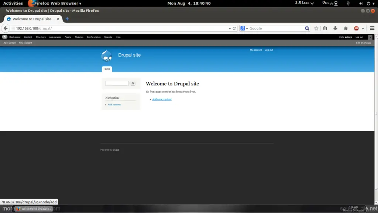Select the Welcome to Drupal site browser tab
This screenshot has height=213, width=378.
tap(33, 19)
